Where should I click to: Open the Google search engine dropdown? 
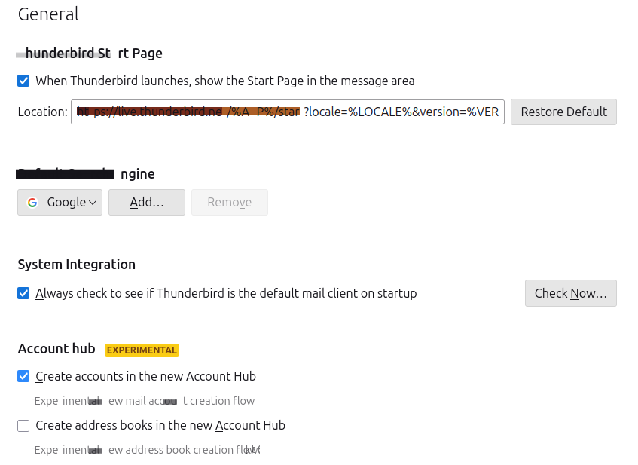[x=60, y=203]
